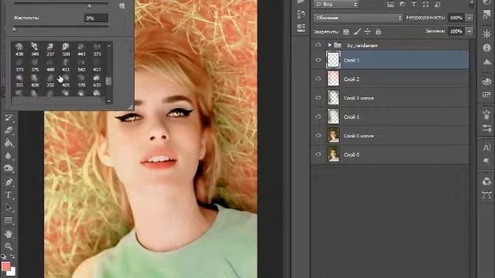Click the Слой 0 копия layer thumbnail

click(333, 135)
